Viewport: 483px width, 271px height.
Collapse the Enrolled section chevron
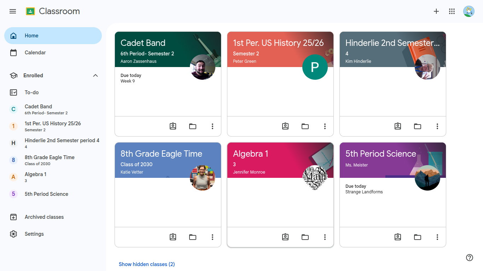tap(95, 76)
